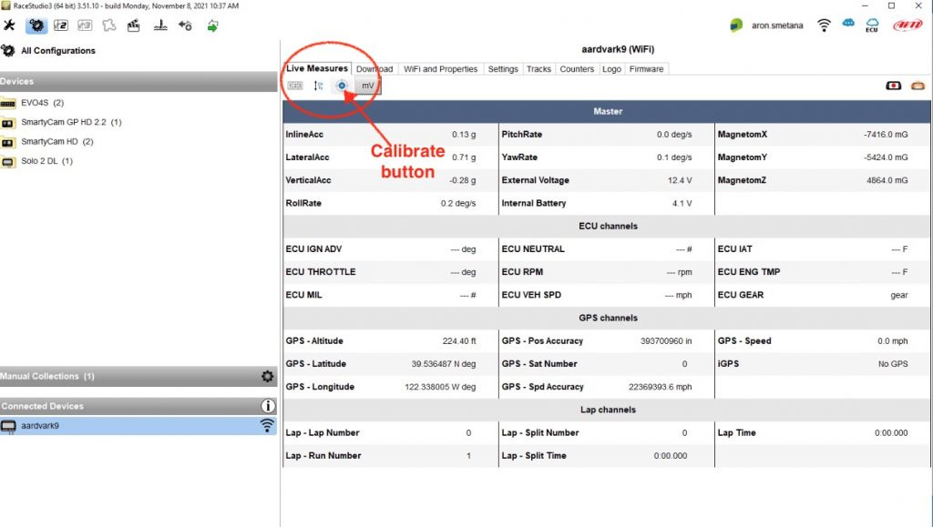Open the Settings tab
This screenshot has width=933, height=527.
[x=503, y=69]
